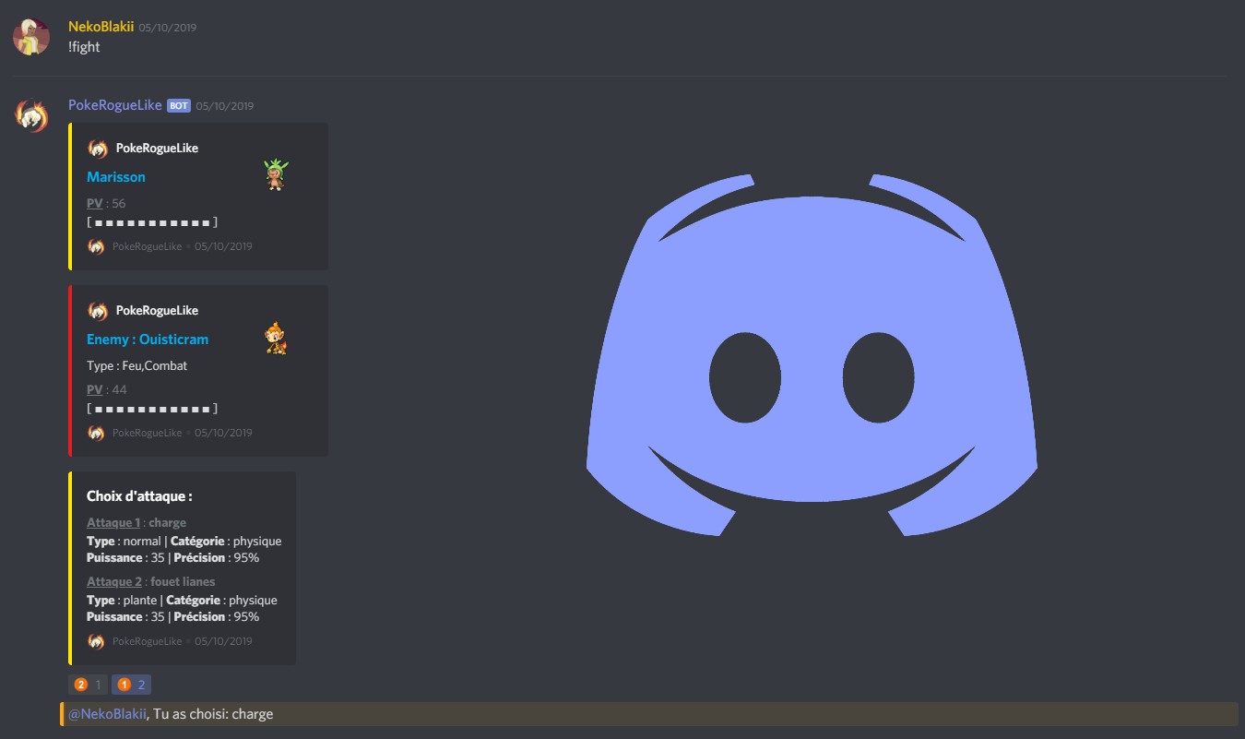Click author icon in the Enemy Ouisticram embed
Viewport: 1245px width, 739px height.
pos(97,311)
